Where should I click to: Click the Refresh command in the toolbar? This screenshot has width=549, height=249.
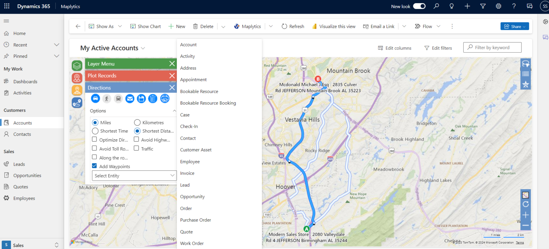pyautogui.click(x=293, y=26)
